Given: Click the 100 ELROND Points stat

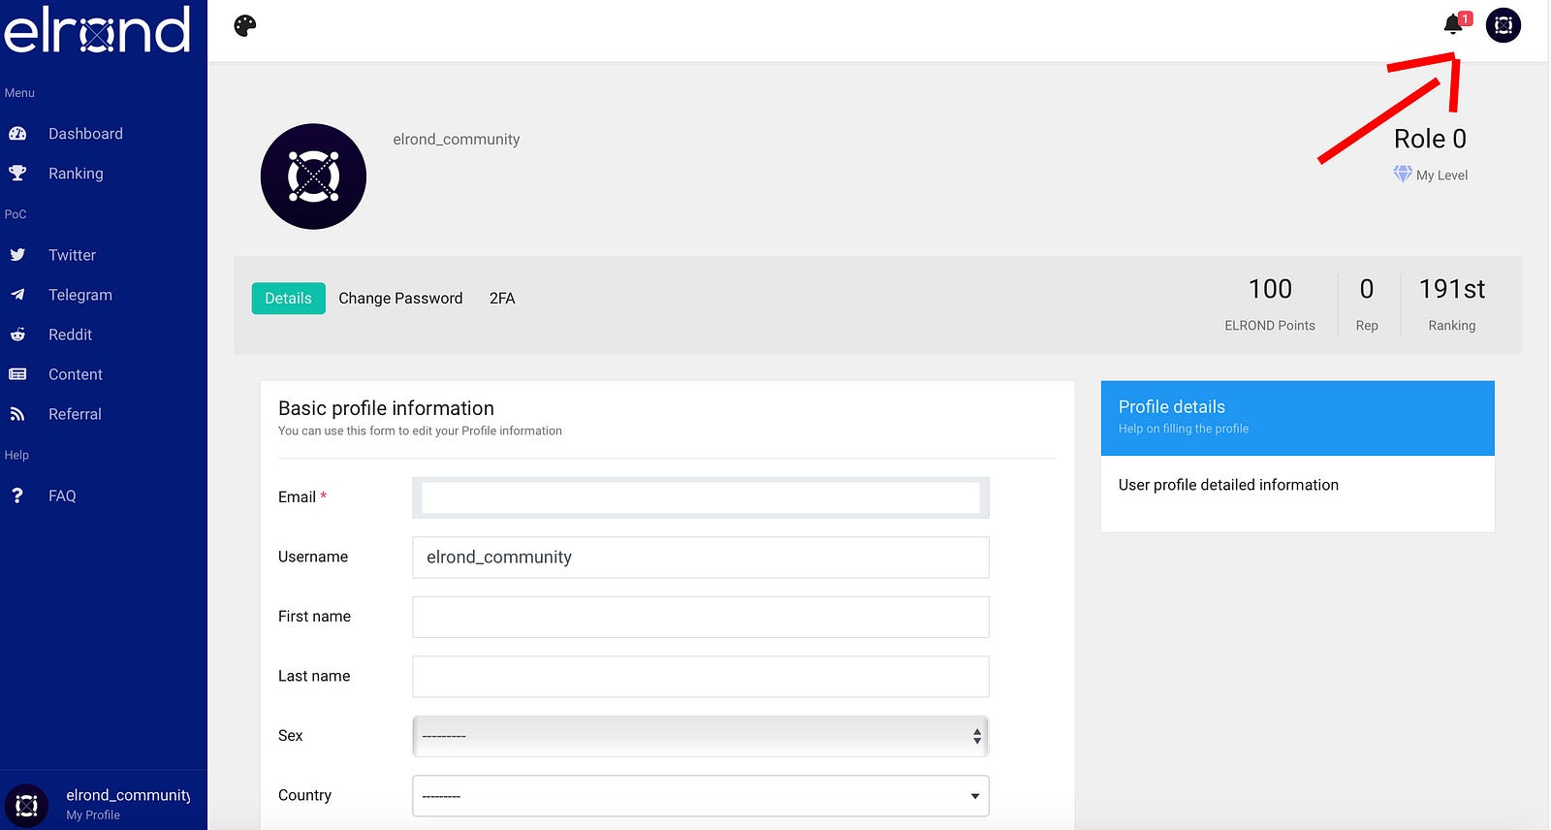Looking at the screenshot, I should coord(1270,304).
